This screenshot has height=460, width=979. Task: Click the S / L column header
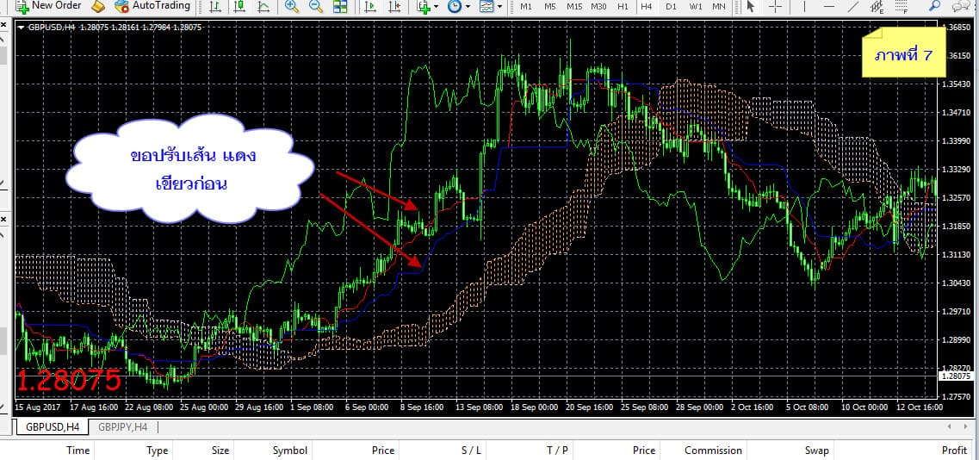point(471,450)
